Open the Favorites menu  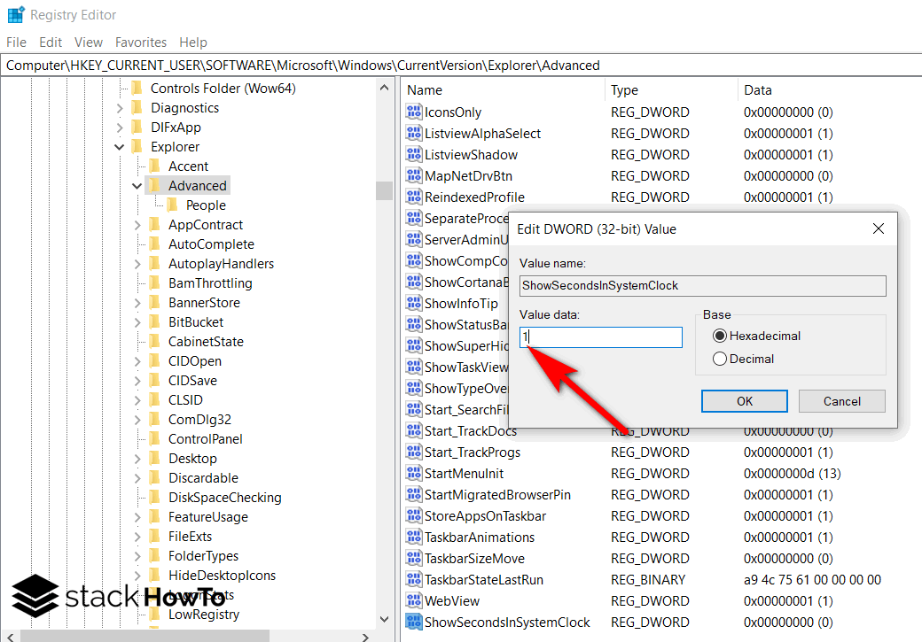141,42
